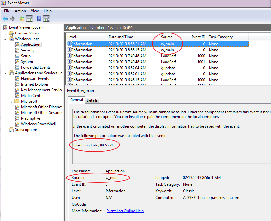Click the Security log icon
The width and height of the screenshot is (271, 221).
(x=17, y=50)
